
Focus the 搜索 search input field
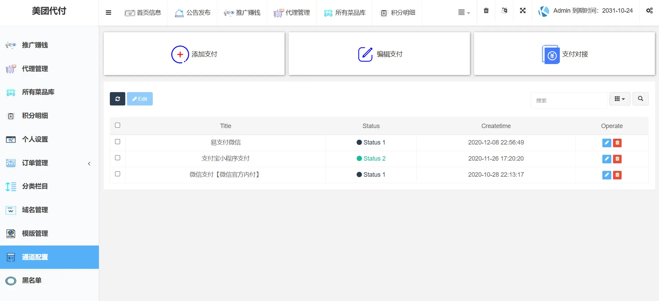pyautogui.click(x=569, y=100)
